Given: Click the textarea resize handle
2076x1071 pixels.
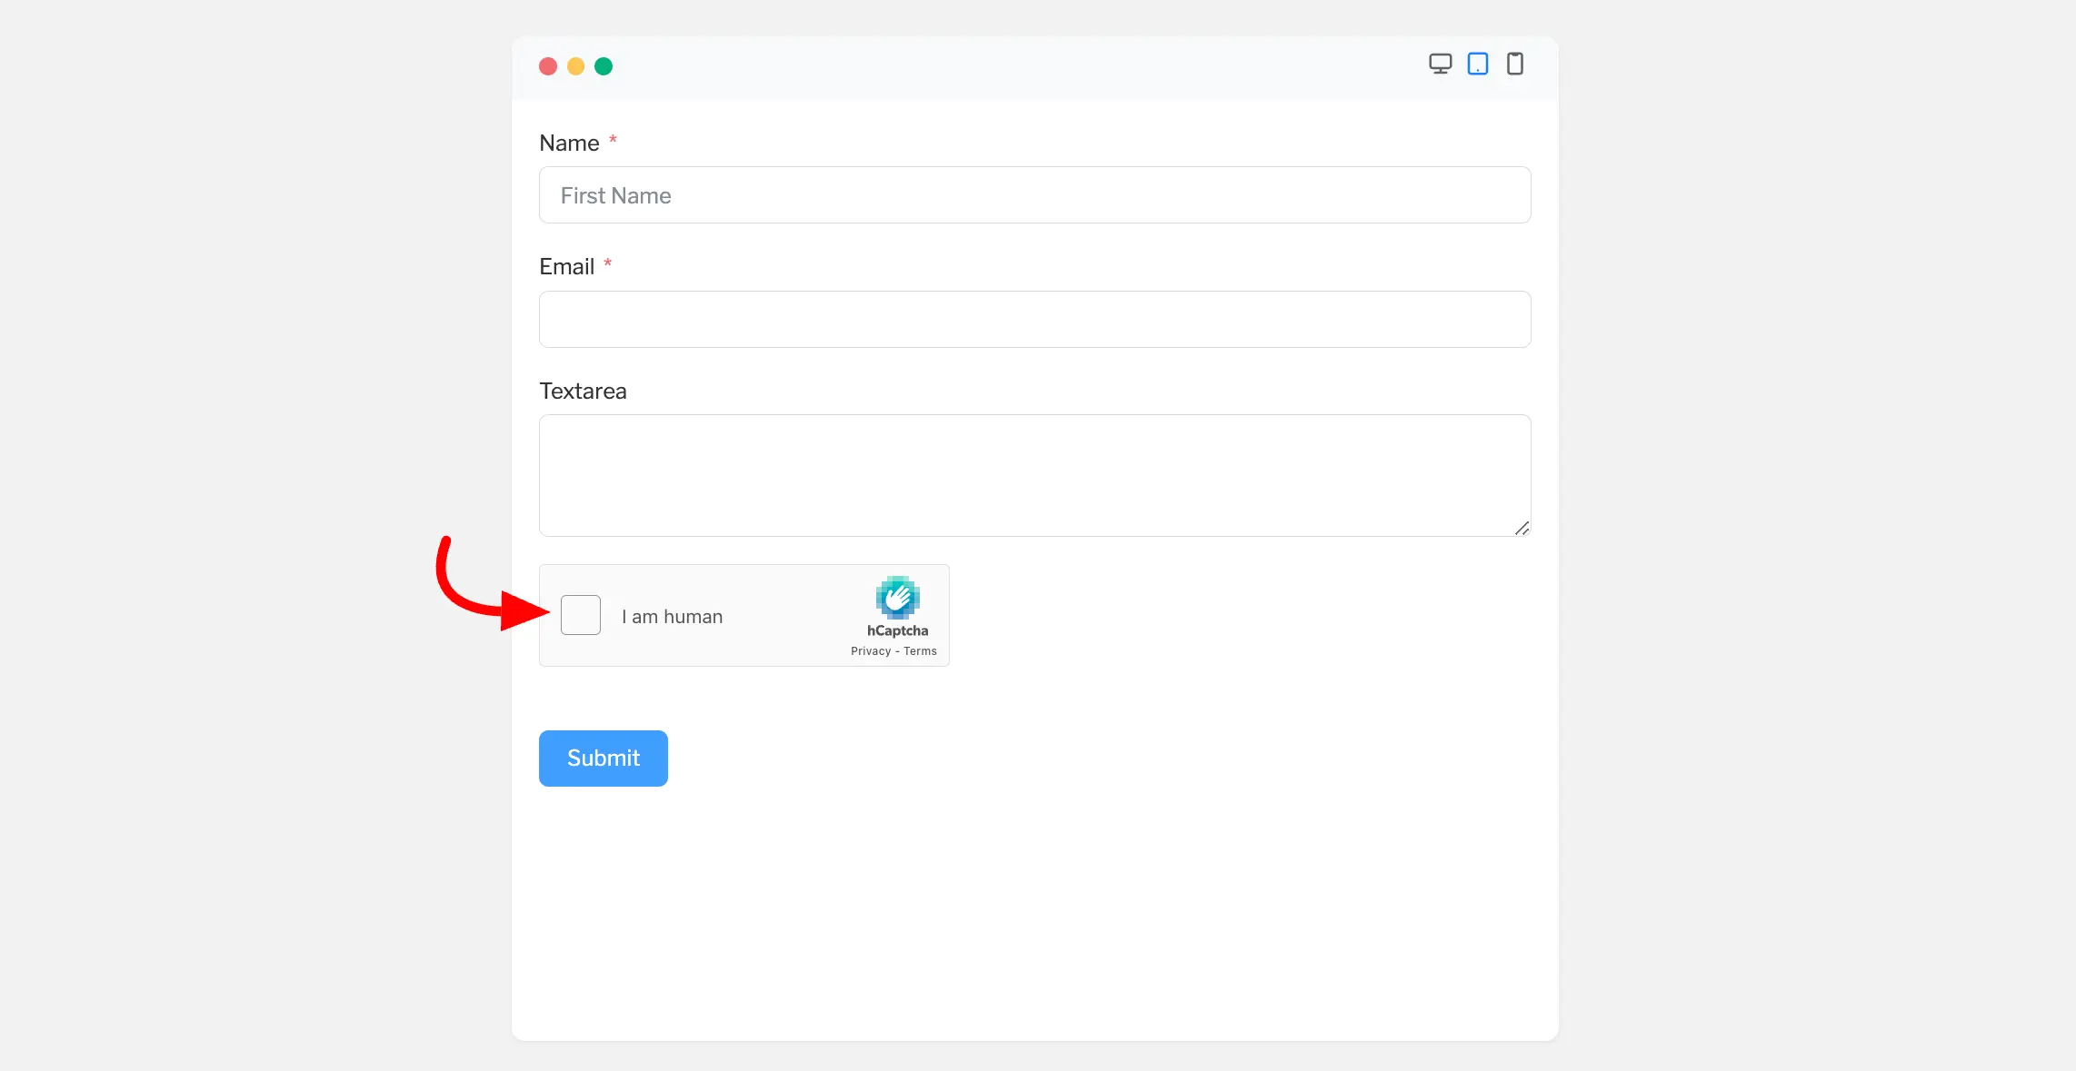Looking at the screenshot, I should [1522, 529].
